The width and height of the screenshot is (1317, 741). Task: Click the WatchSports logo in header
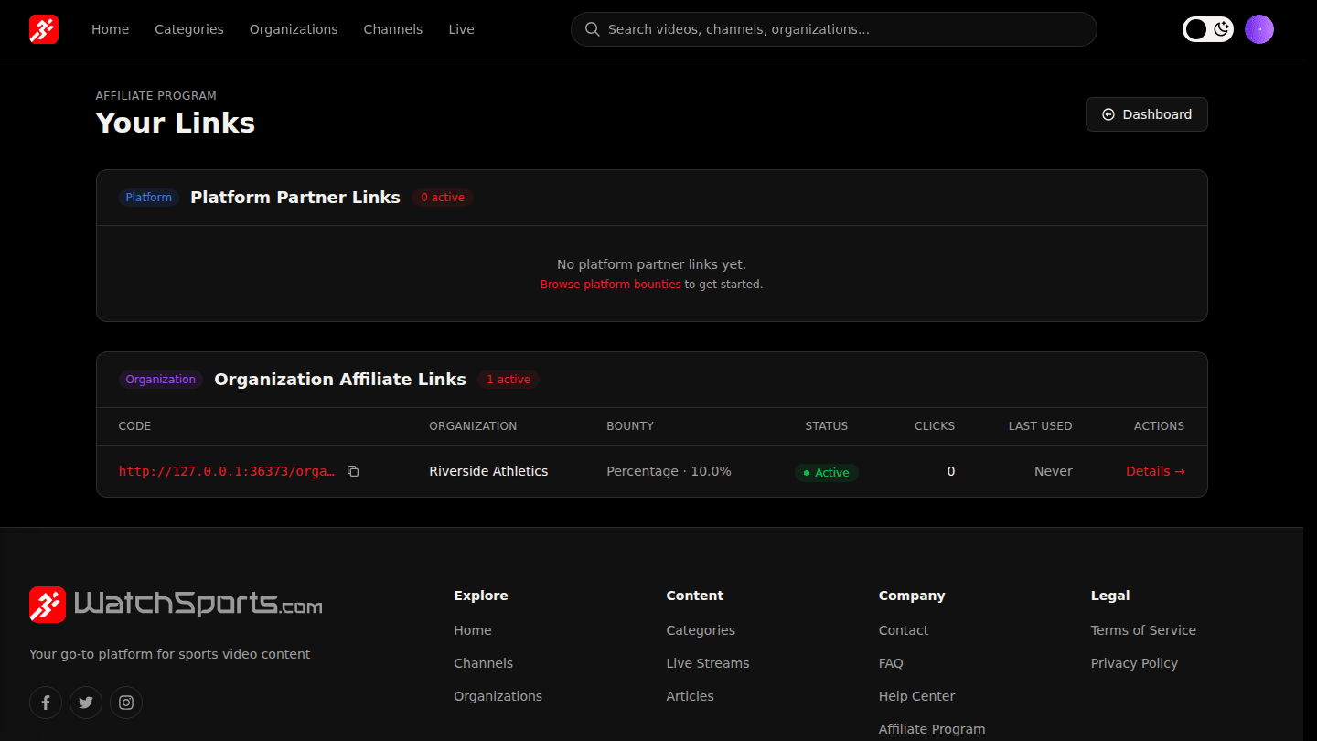44,29
